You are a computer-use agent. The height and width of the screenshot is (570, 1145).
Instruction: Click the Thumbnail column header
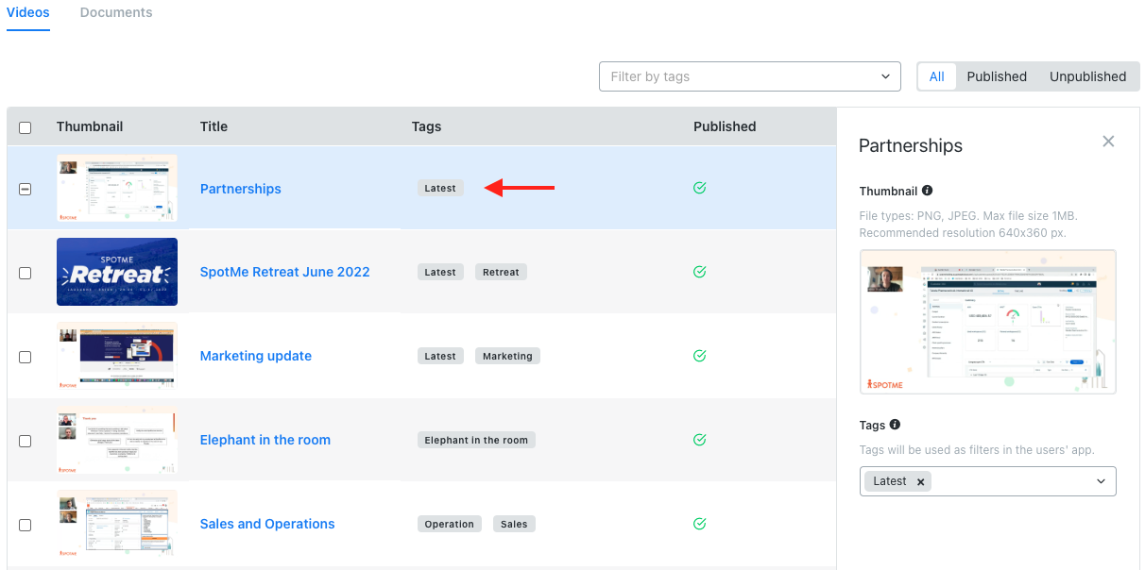coord(90,126)
